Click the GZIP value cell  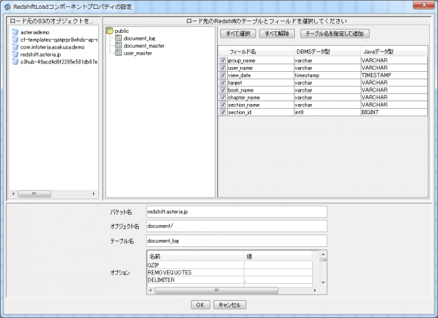pyautogui.click(x=278, y=265)
